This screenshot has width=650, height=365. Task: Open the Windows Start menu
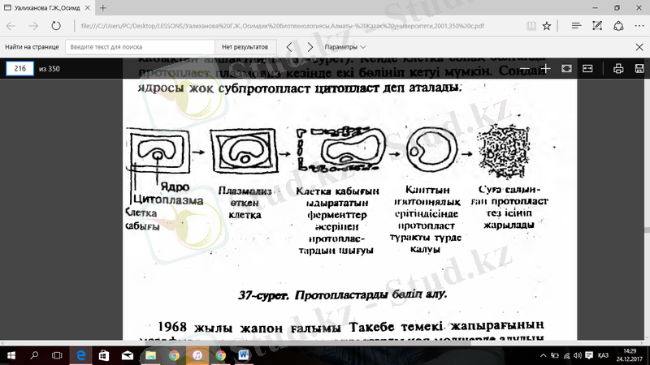pos(11,355)
